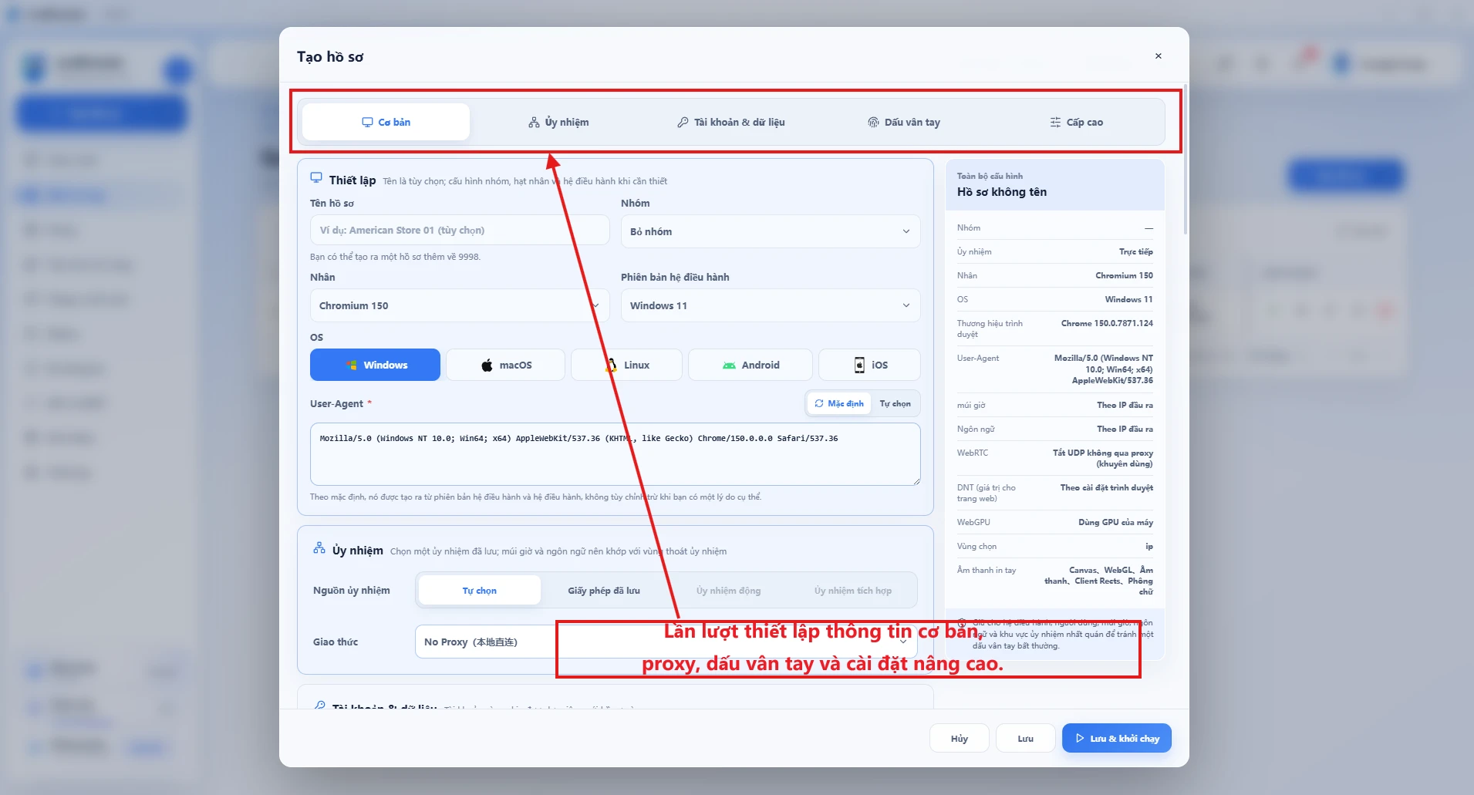Click the Hồ sơ không tên summary title

point(1002,192)
